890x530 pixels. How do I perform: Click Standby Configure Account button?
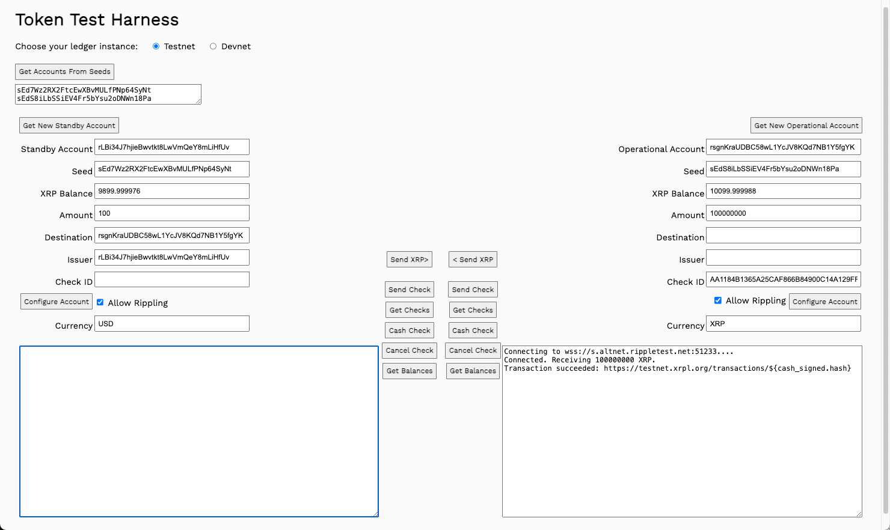click(x=57, y=302)
